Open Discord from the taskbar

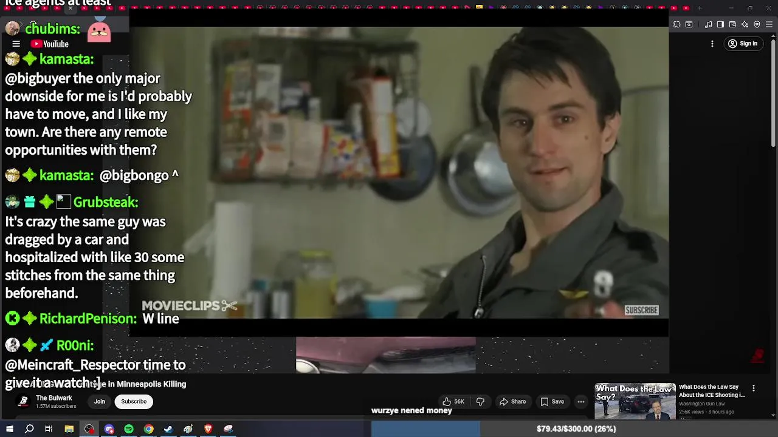coord(109,429)
